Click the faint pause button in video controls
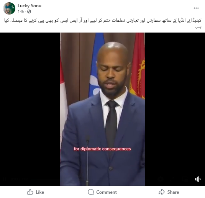The image size is (205, 198). tap(5, 179)
